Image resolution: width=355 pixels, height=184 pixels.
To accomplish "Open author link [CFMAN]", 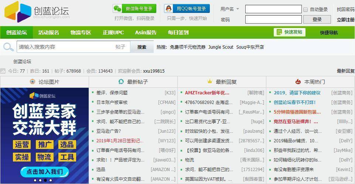I will 167,103.
